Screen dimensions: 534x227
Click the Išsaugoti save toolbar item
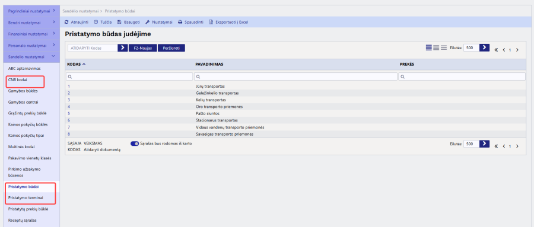(128, 22)
